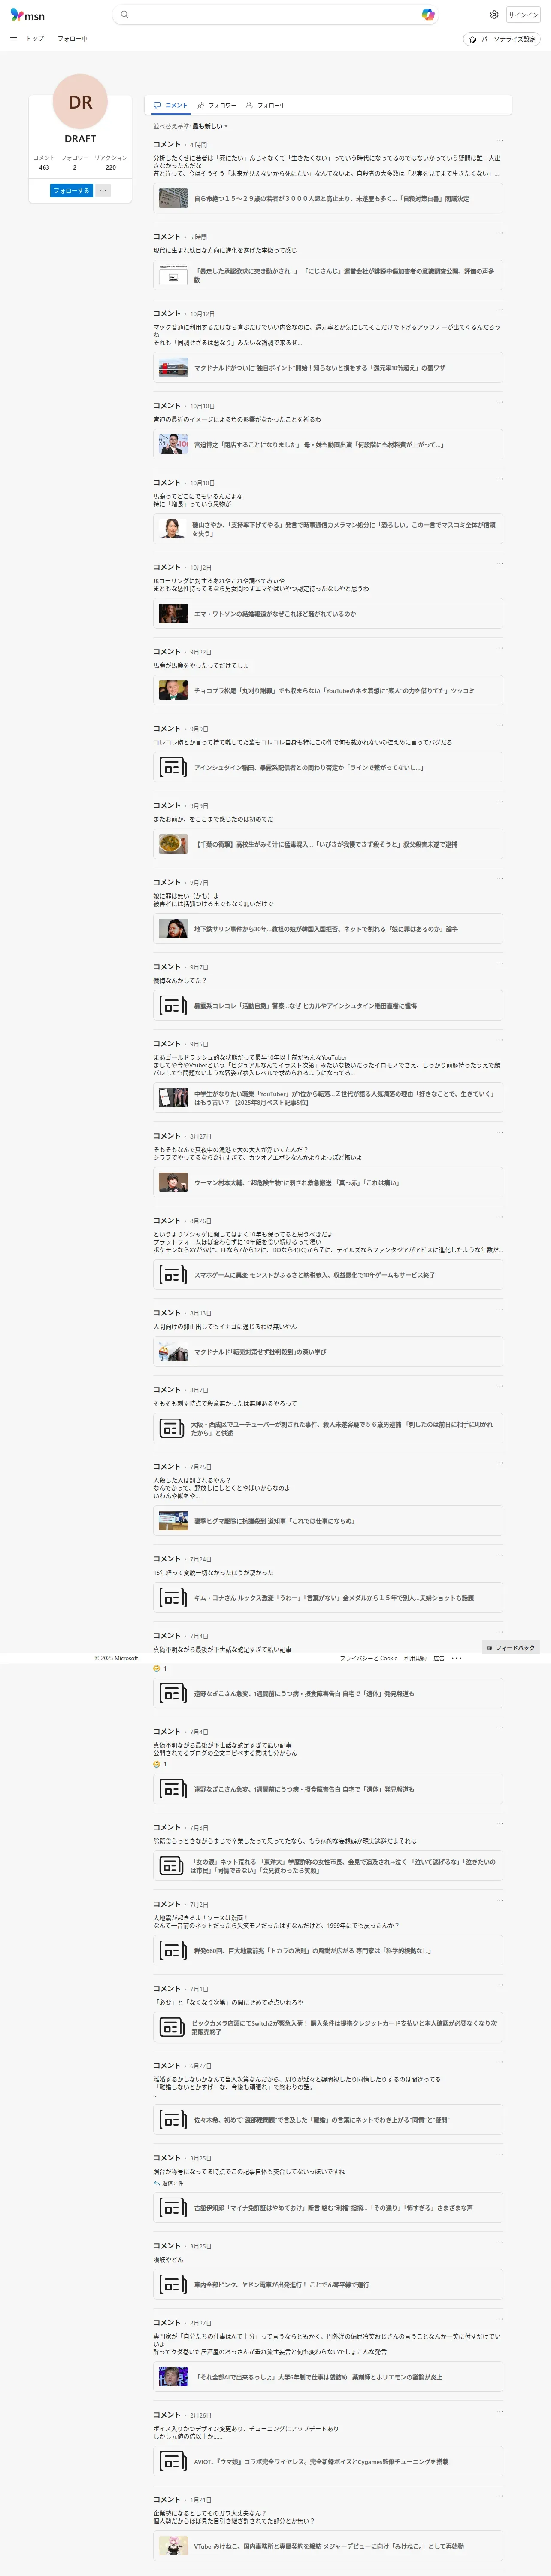Viewport: 551px width, 2576px height.
Task: Switch to the フォロワー tab
Action: click(x=217, y=105)
